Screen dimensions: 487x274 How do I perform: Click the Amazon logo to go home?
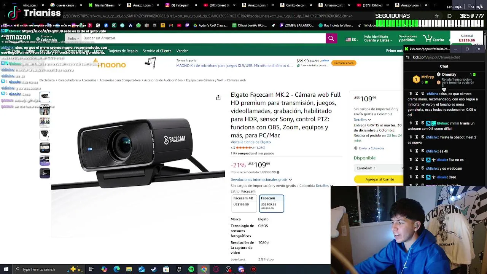pos(18,38)
